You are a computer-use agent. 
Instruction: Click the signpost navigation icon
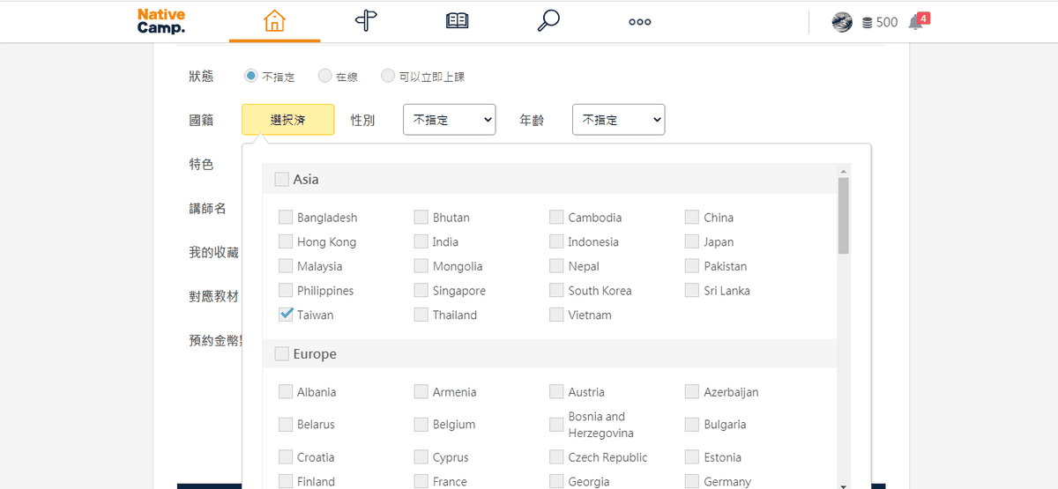366,21
